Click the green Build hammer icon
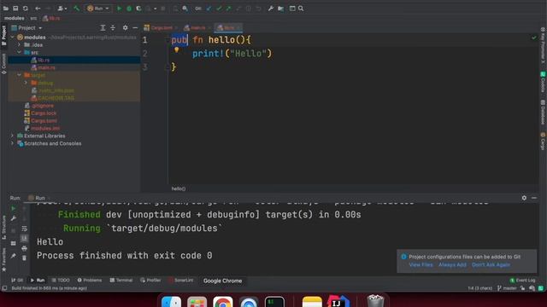This screenshot has height=307, width=547. click(76, 9)
